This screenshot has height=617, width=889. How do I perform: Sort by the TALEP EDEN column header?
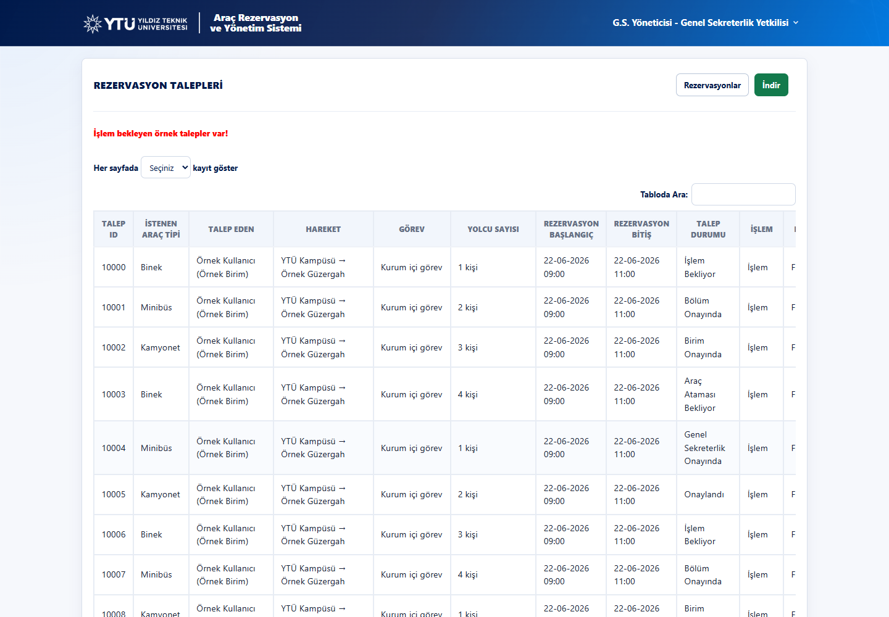coord(231,229)
